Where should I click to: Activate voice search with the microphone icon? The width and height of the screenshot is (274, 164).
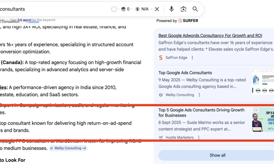pyautogui.click(x=172, y=9)
